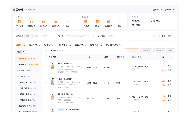Switch to the 即将售罄(12) tab
The width and height of the screenshot is (190, 117).
(65, 45)
